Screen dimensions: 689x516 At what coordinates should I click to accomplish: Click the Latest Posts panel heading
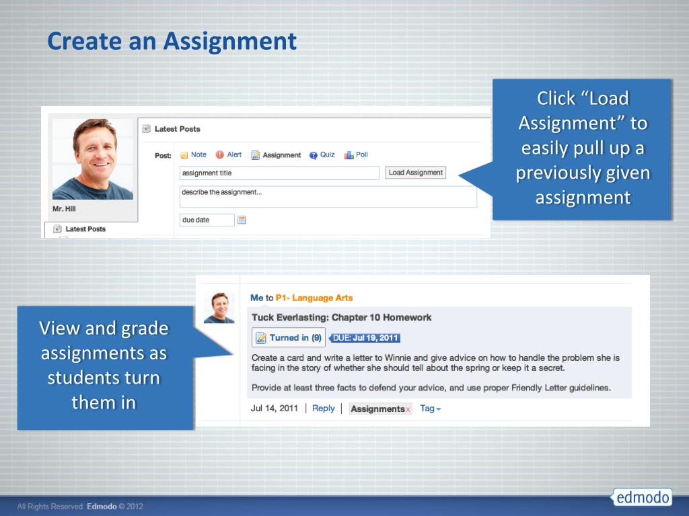(x=178, y=129)
